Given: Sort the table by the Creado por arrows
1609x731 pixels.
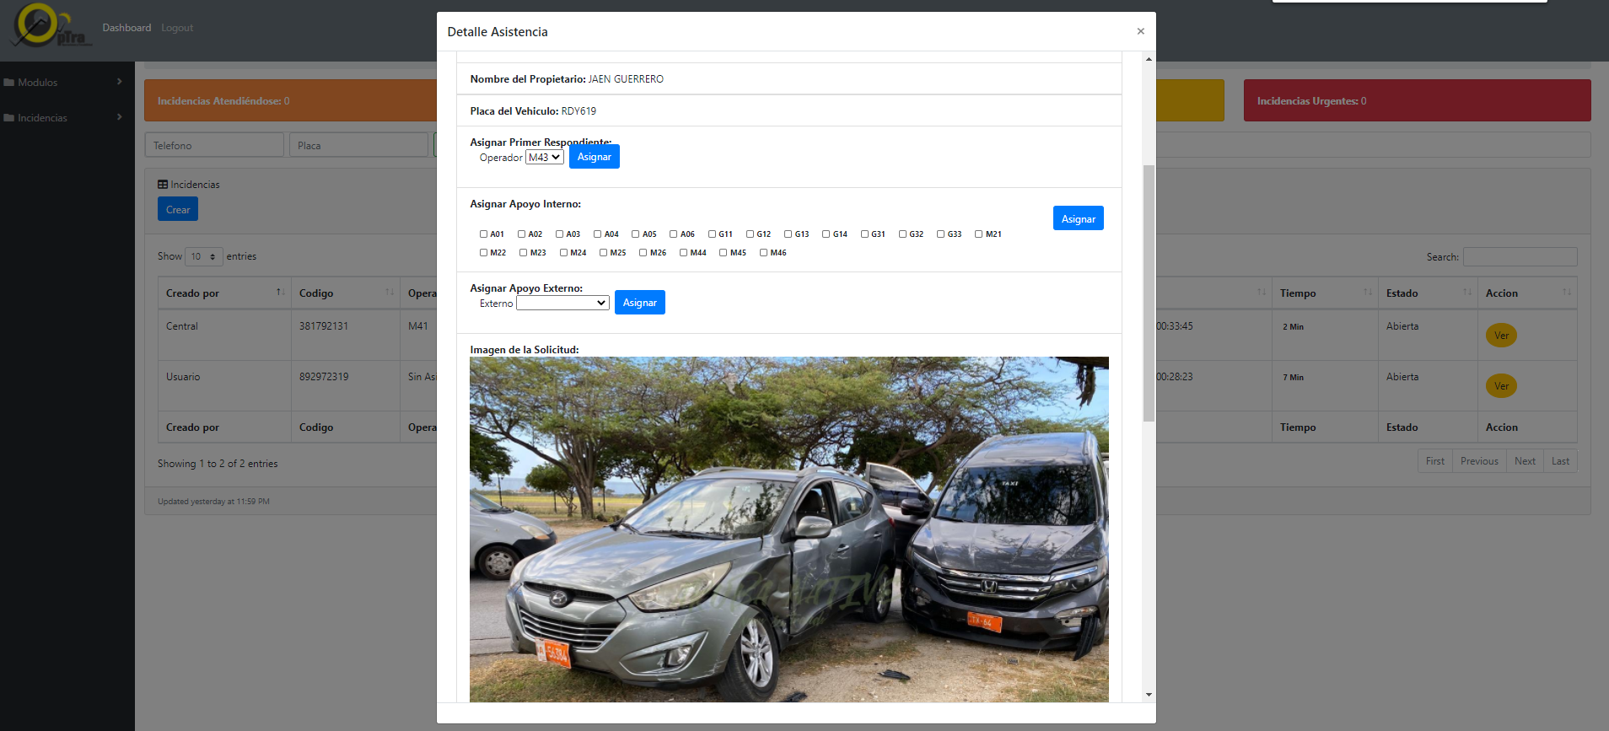Looking at the screenshot, I should (281, 293).
